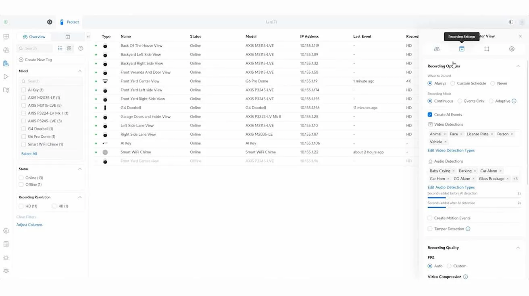Toggle the dark mode theme icon

pos(511,22)
